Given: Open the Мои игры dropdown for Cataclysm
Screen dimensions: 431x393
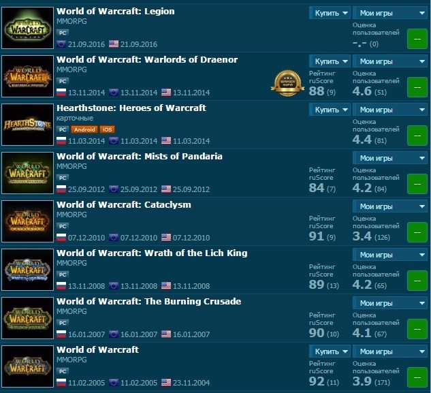Looking at the screenshot, I should pyautogui.click(x=390, y=206).
